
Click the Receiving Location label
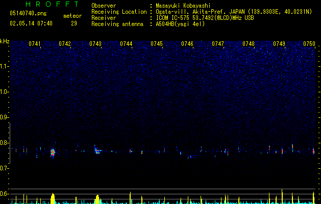119,12
